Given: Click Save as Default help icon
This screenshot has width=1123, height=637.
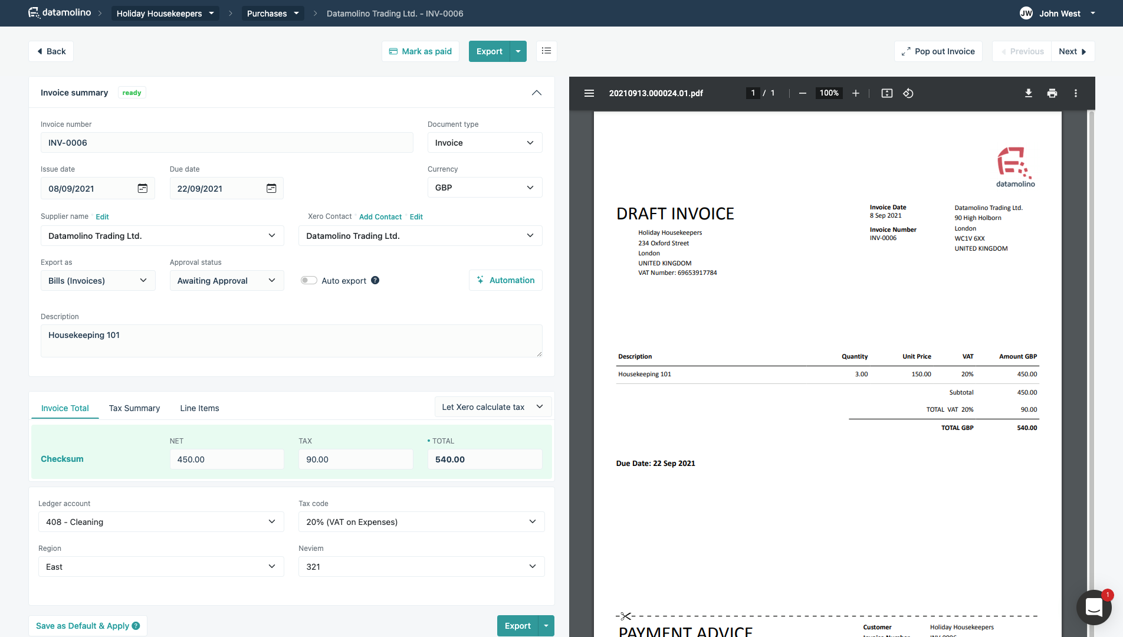Looking at the screenshot, I should [x=136, y=626].
